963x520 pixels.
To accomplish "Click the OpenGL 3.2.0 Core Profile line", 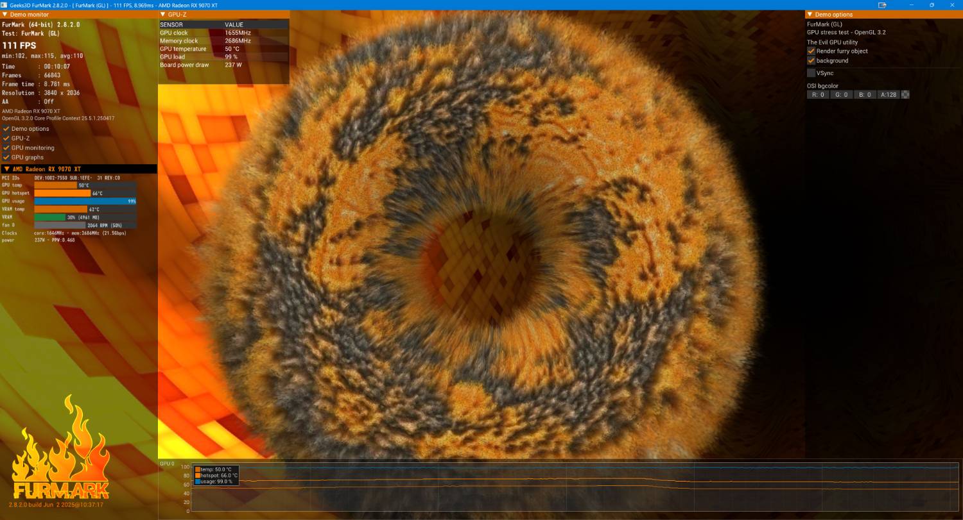I will coord(58,118).
